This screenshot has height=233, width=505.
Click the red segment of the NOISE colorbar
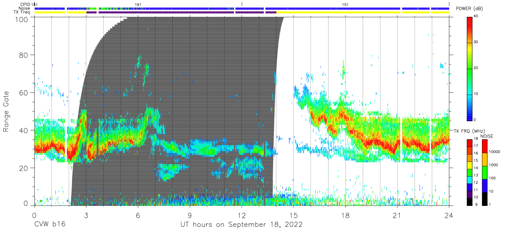click(485, 146)
